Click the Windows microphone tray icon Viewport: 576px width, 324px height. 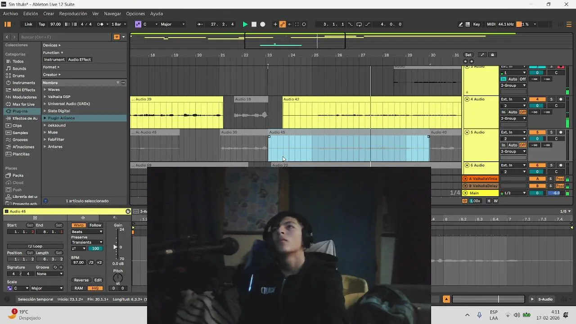point(479,315)
